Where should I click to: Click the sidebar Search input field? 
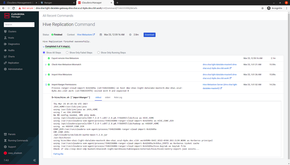[x=19, y=25]
